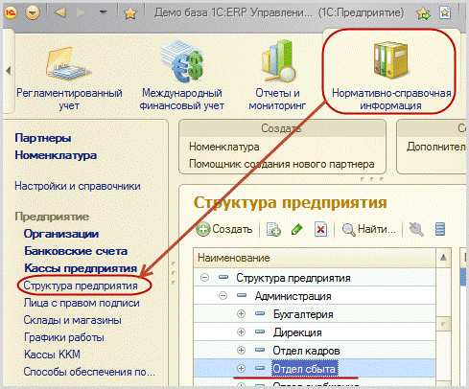Open Партнеры in navigation panel
Image resolution: width=469 pixels, height=389 pixels.
[43, 138]
